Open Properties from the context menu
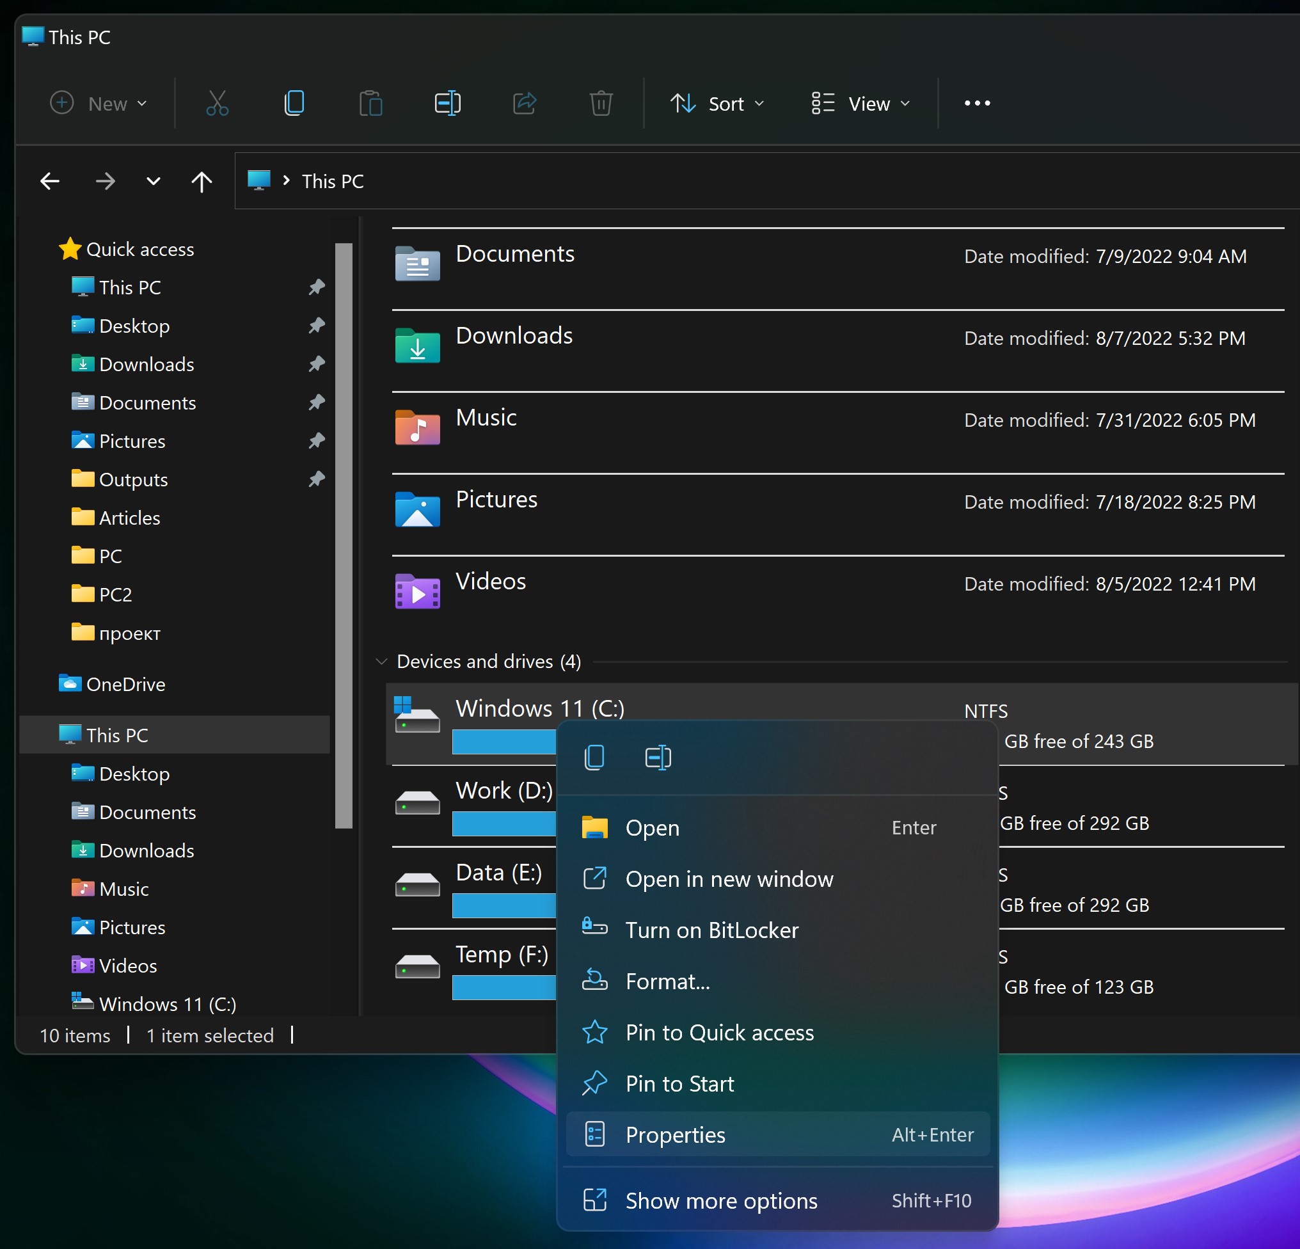 click(x=778, y=1134)
